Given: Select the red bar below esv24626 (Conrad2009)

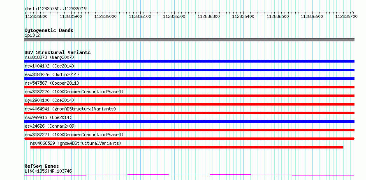Looking at the screenshot, I should (189, 130).
